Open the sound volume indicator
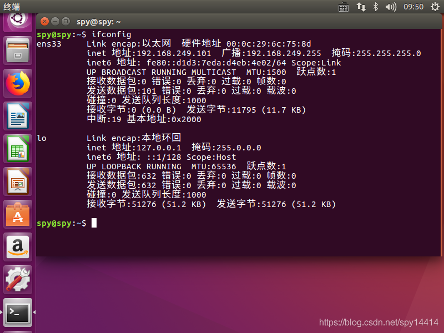The width and height of the screenshot is (444, 333). (391, 7)
